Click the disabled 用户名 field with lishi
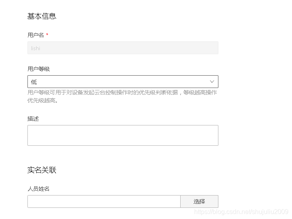Image resolution: width=292 pixels, height=219 pixels. (123, 48)
